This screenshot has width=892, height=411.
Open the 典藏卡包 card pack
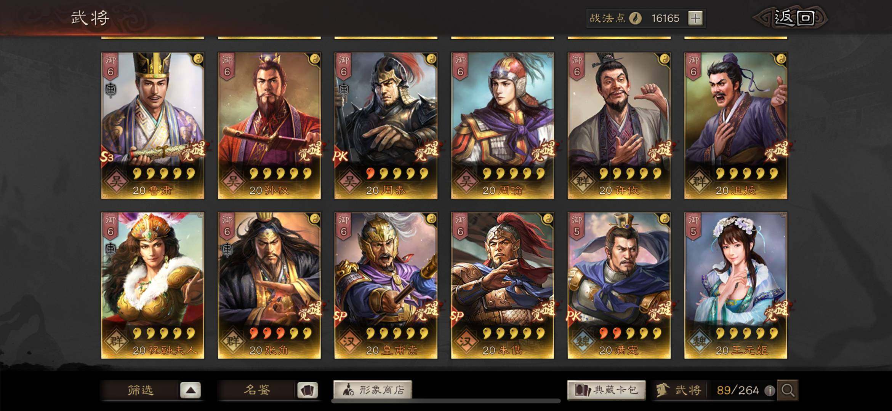(606, 390)
